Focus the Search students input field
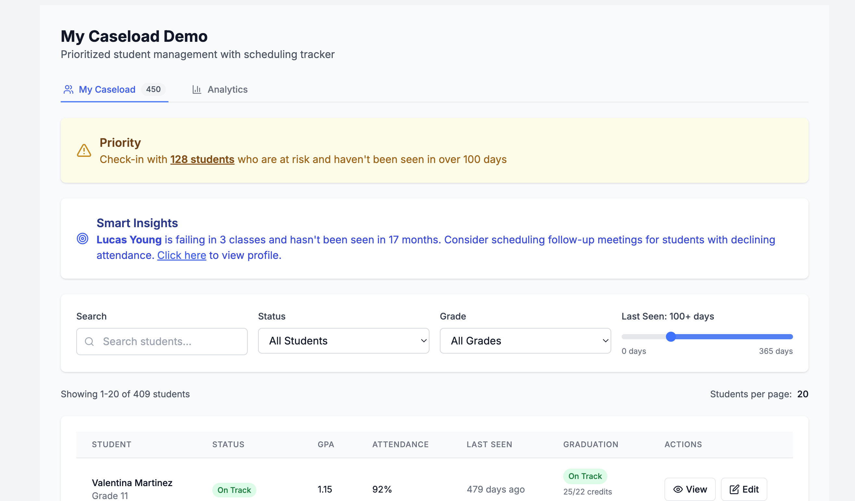This screenshot has width=855, height=501. tap(170, 342)
